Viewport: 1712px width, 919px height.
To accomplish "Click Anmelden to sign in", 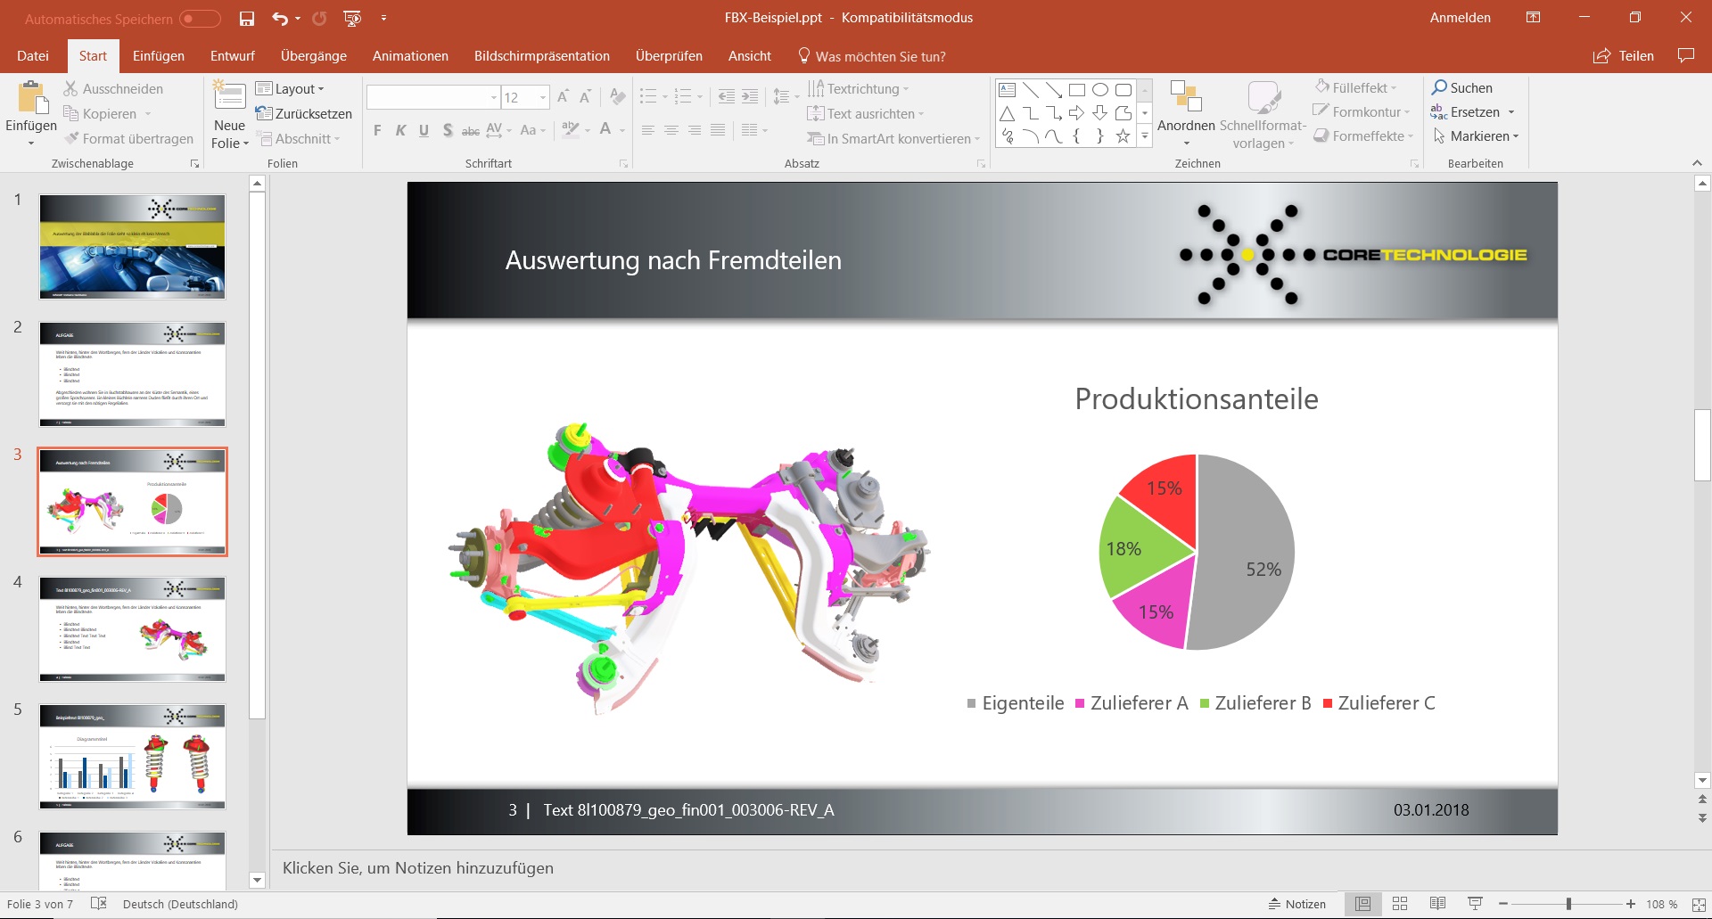I will (x=1460, y=18).
